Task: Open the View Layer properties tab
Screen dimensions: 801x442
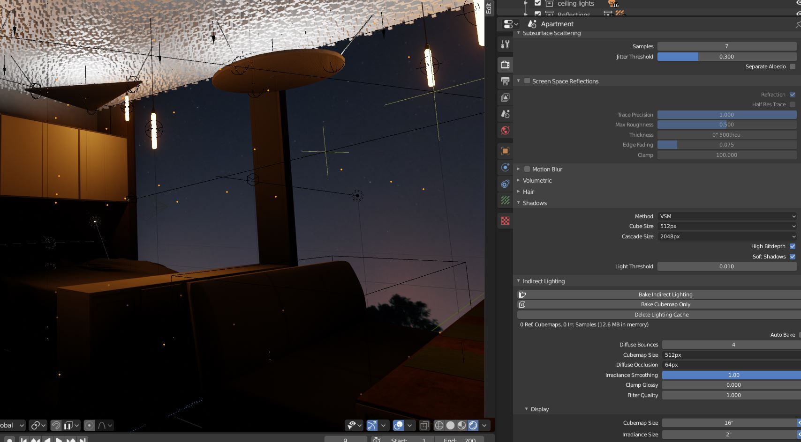Action: (x=505, y=97)
